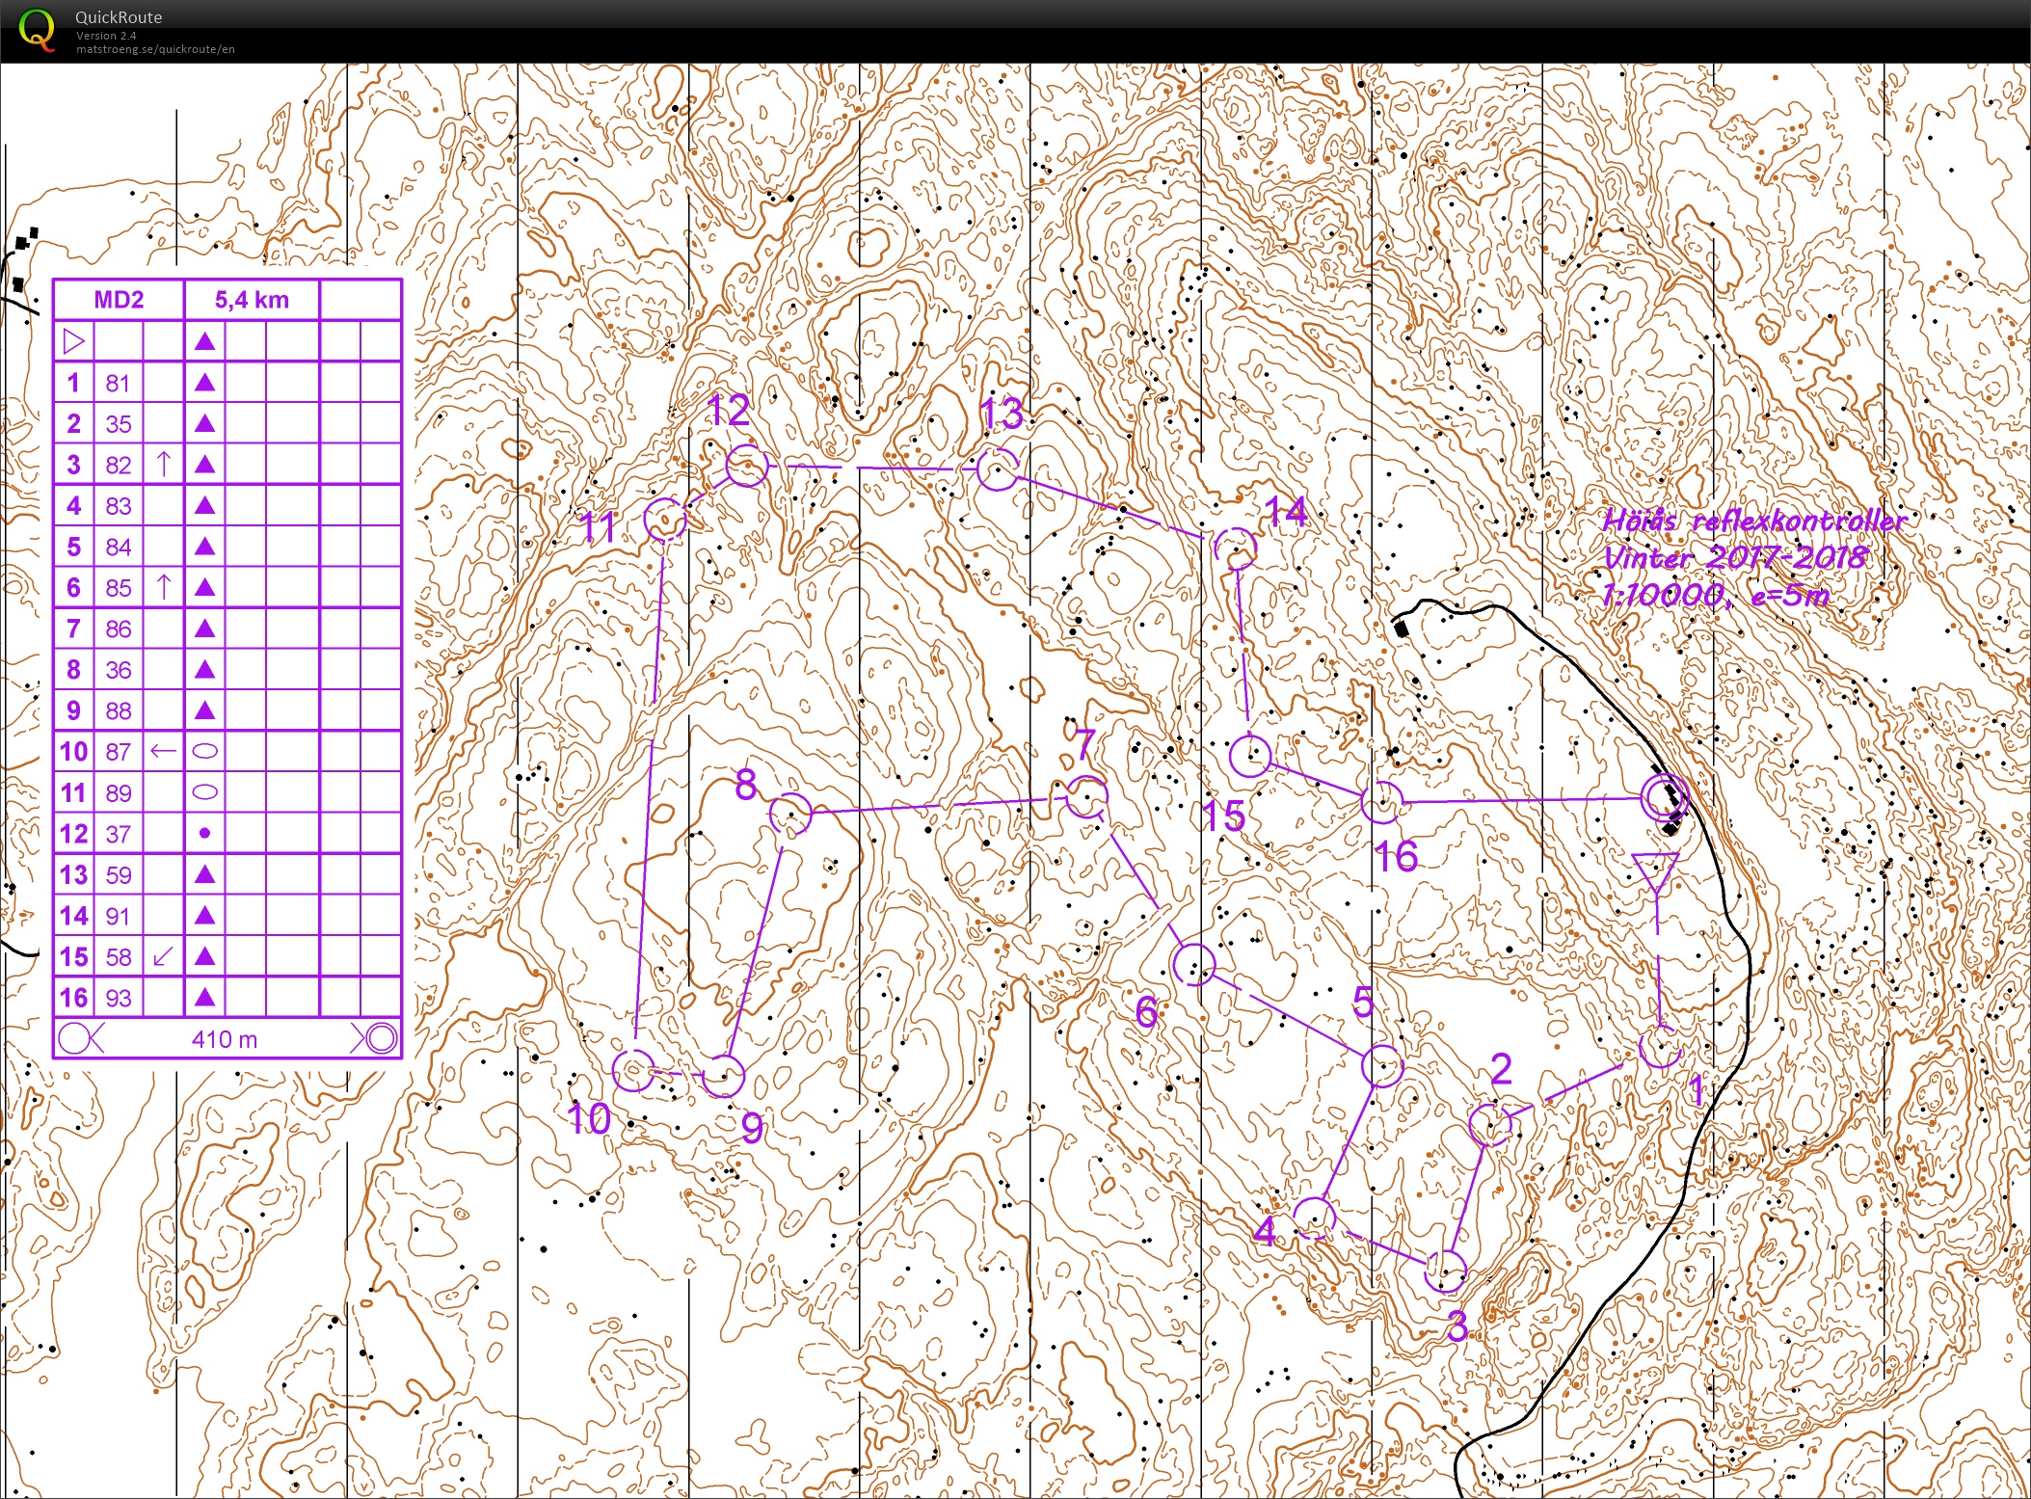This screenshot has width=2031, height=1499.
Task: Click the dot symbol in row 12
Action: point(204,833)
